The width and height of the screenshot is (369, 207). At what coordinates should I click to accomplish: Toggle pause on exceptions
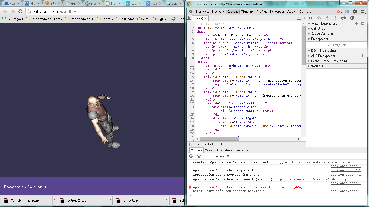352,18
